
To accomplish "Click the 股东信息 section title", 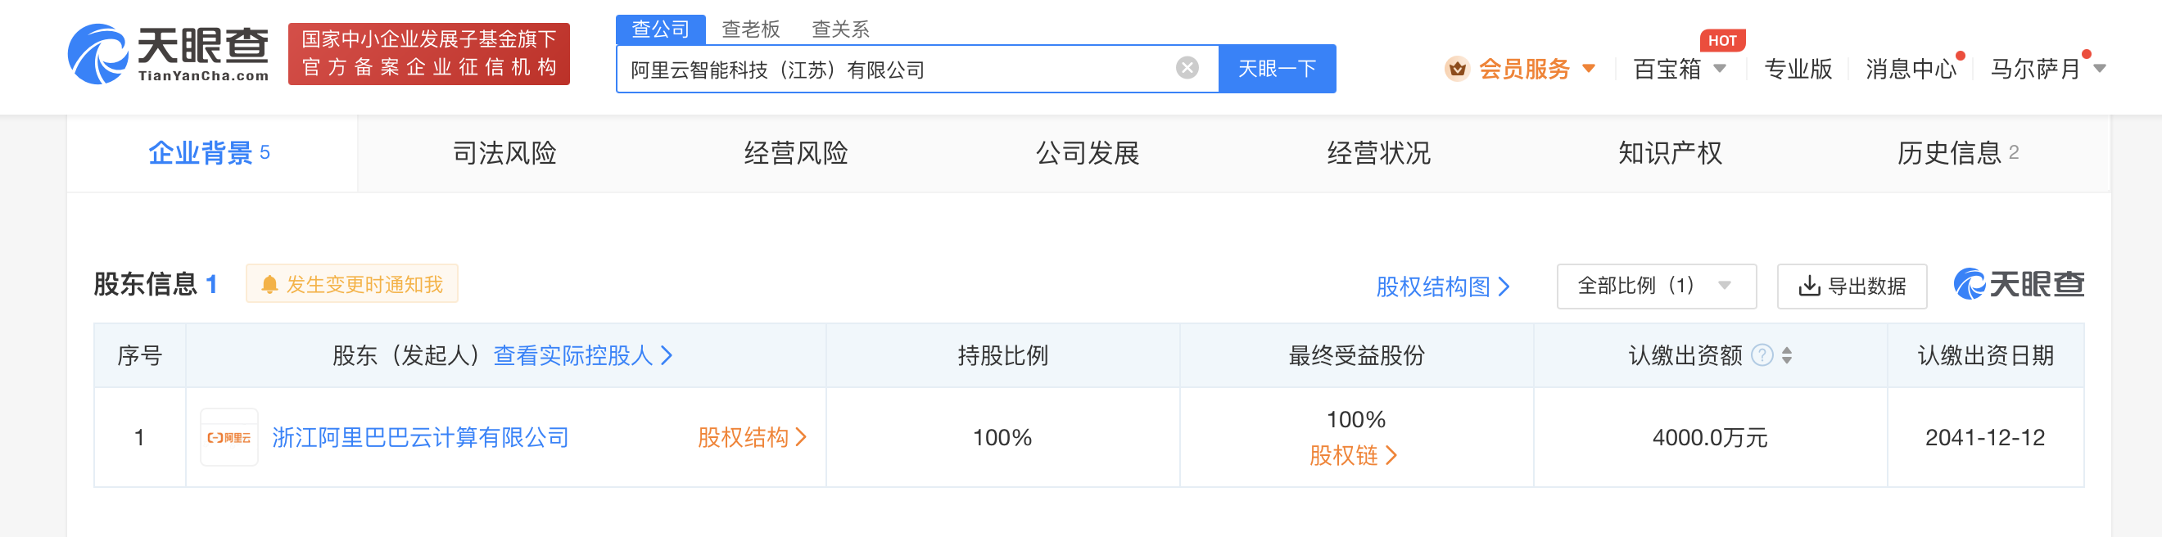I will [145, 284].
